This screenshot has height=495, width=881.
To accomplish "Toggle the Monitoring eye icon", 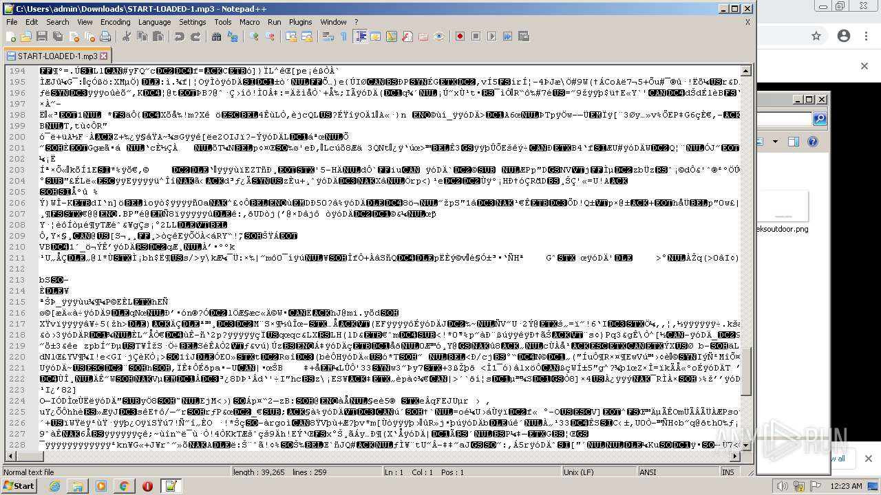I will pos(439,36).
